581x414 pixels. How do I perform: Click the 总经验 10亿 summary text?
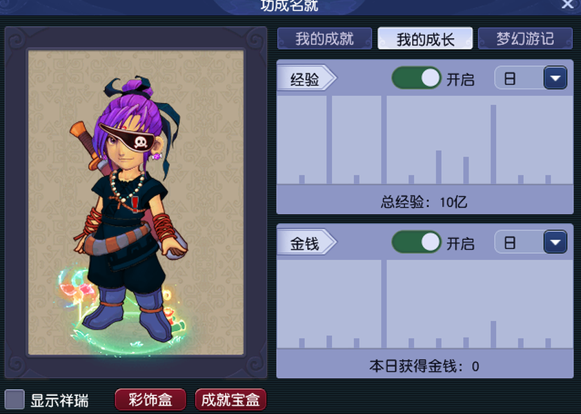click(x=424, y=202)
